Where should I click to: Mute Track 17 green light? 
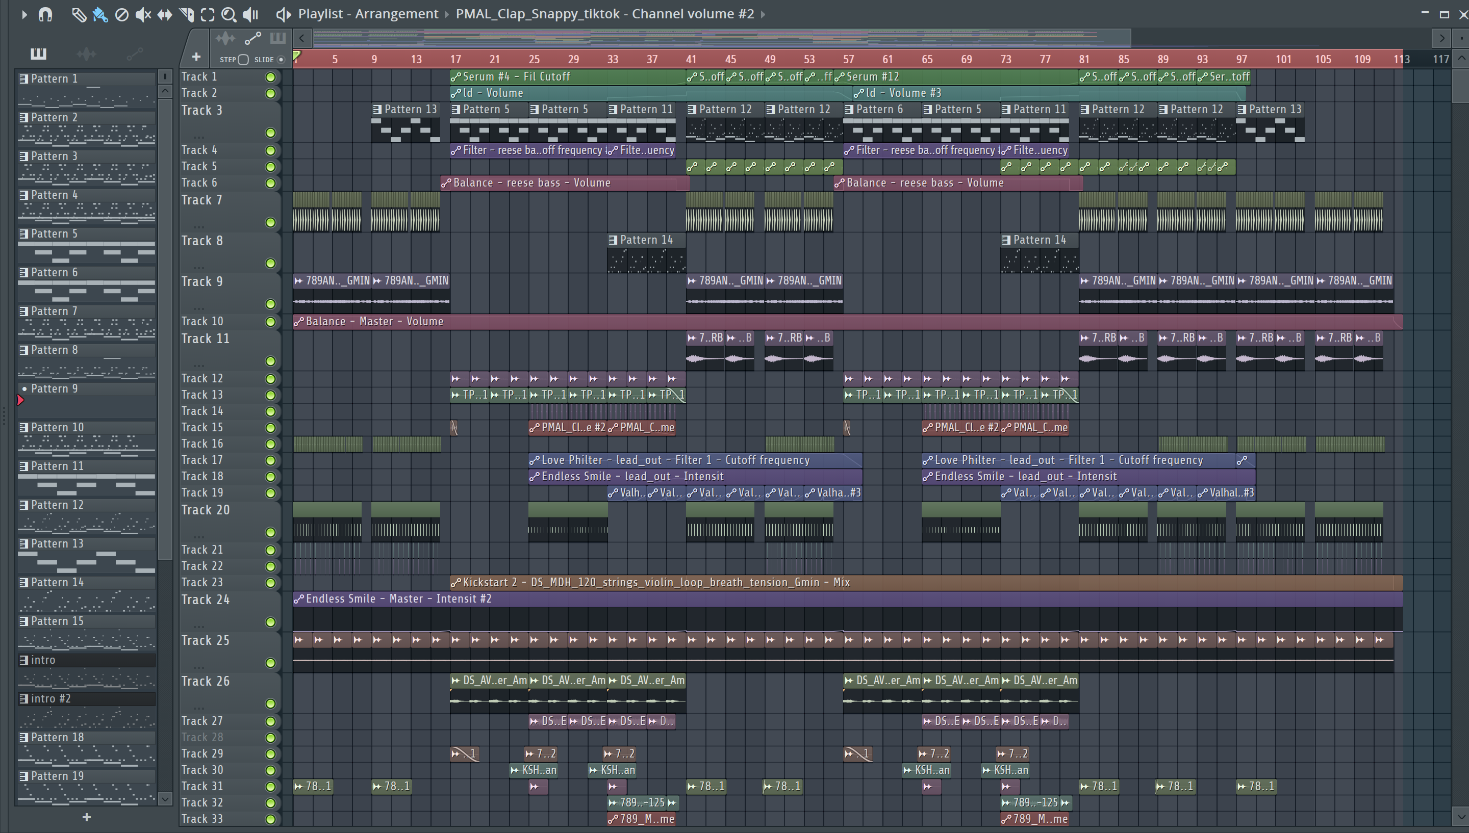271,460
